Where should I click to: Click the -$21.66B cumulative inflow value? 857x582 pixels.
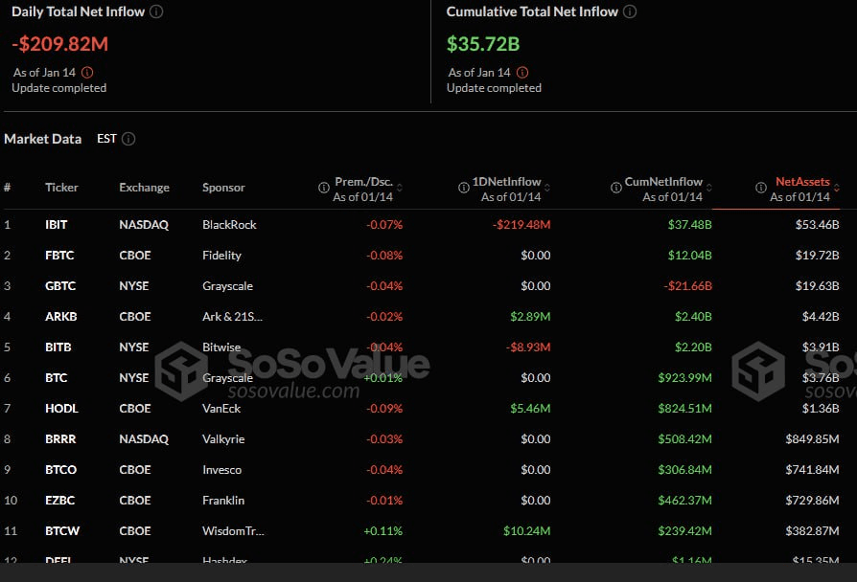[687, 285]
